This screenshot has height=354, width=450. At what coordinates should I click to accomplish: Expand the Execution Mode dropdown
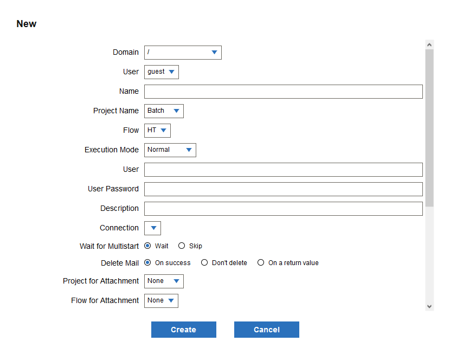[170, 150]
